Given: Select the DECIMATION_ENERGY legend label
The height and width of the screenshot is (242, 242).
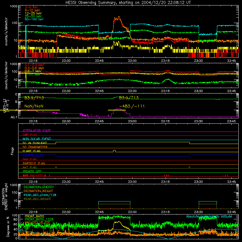Looking at the screenshot, I should coord(39,187).
